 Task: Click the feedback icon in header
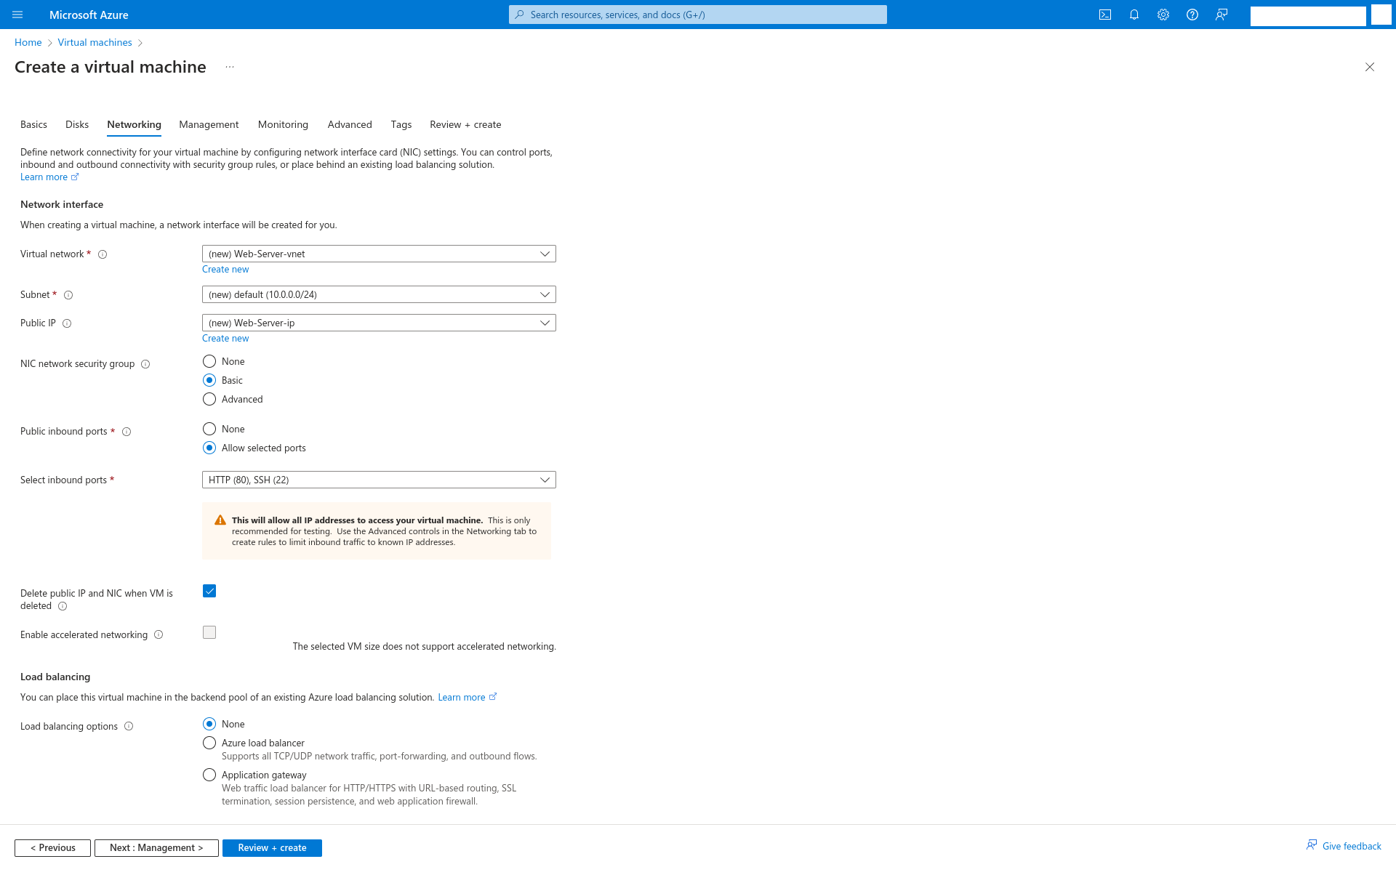tap(1221, 15)
